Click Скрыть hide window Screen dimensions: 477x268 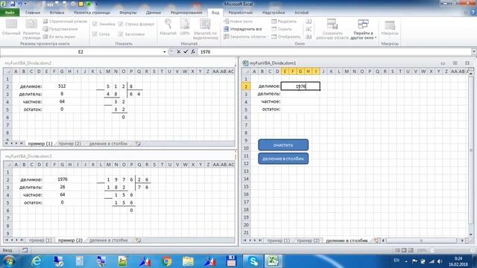point(282,29)
